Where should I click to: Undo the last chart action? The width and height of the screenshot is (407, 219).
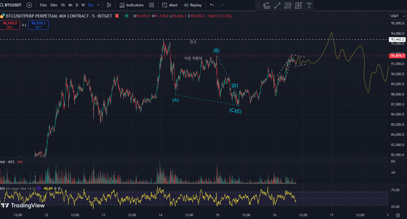tap(212, 5)
